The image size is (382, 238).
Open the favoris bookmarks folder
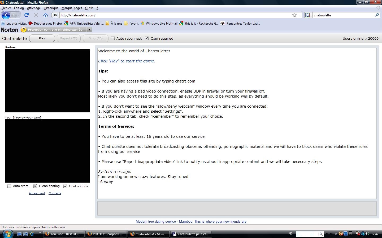[x=131, y=23]
